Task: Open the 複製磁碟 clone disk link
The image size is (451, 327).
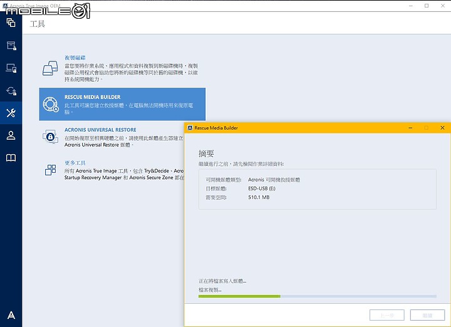Action: pyautogui.click(x=75, y=58)
